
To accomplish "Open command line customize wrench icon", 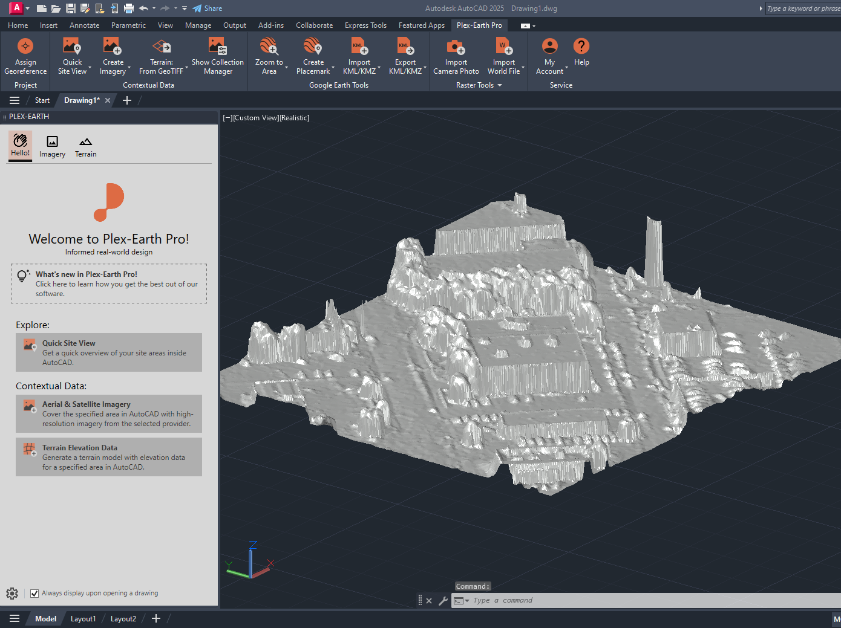I will pos(443,601).
